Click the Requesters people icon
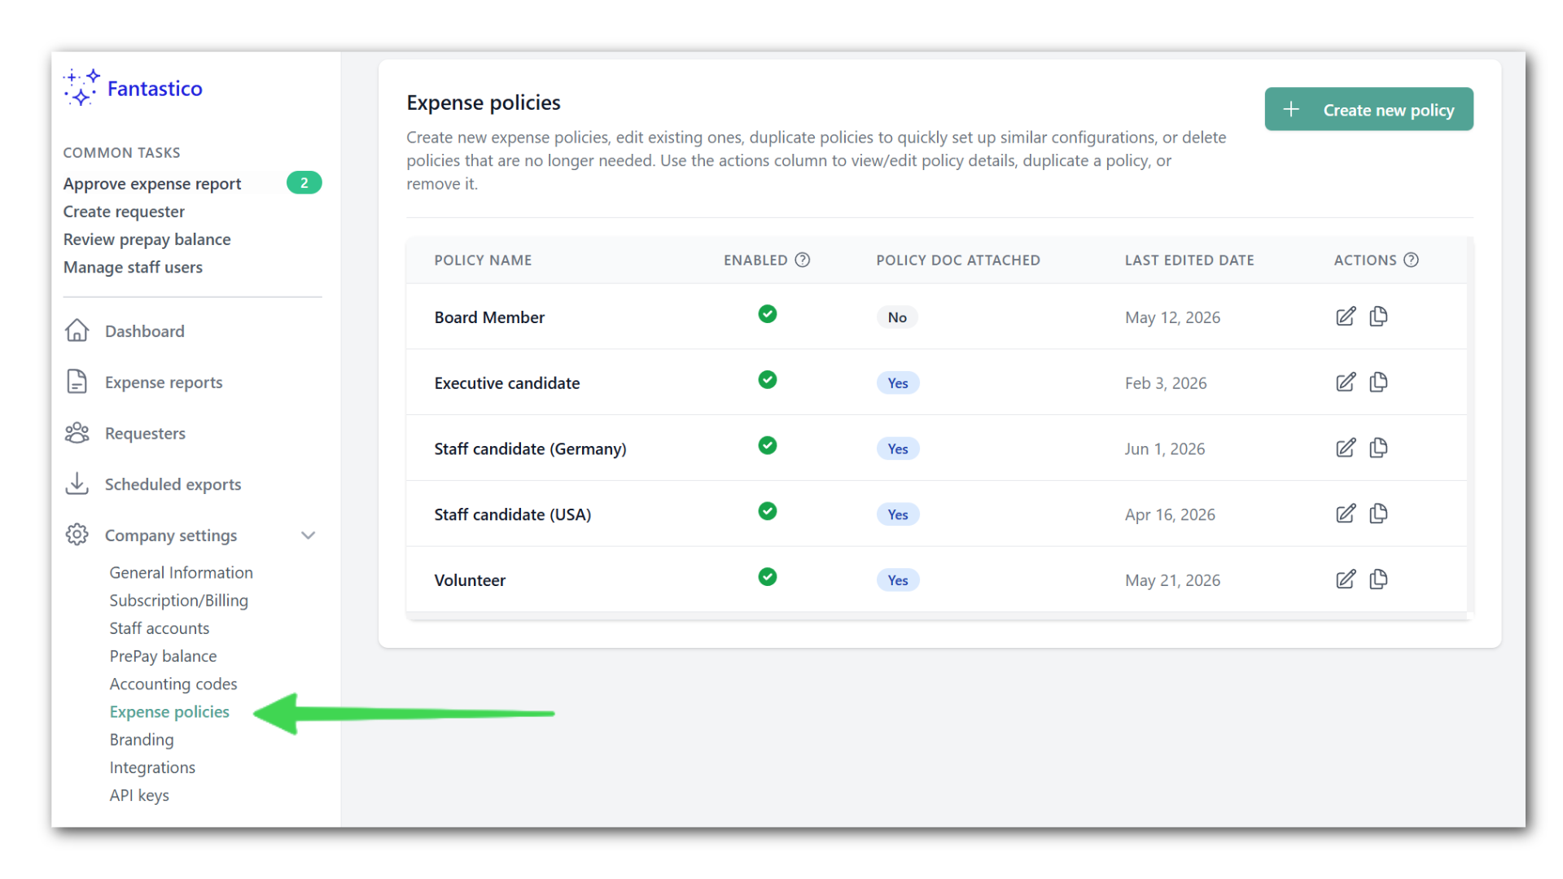 click(77, 432)
